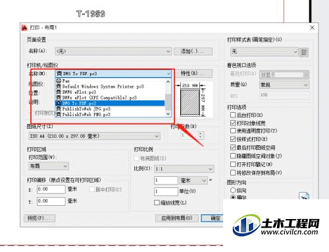This screenshot has height=252, width=329.
Task: Enable 将修改保存到布局(V) checkbox
Action: (233, 173)
